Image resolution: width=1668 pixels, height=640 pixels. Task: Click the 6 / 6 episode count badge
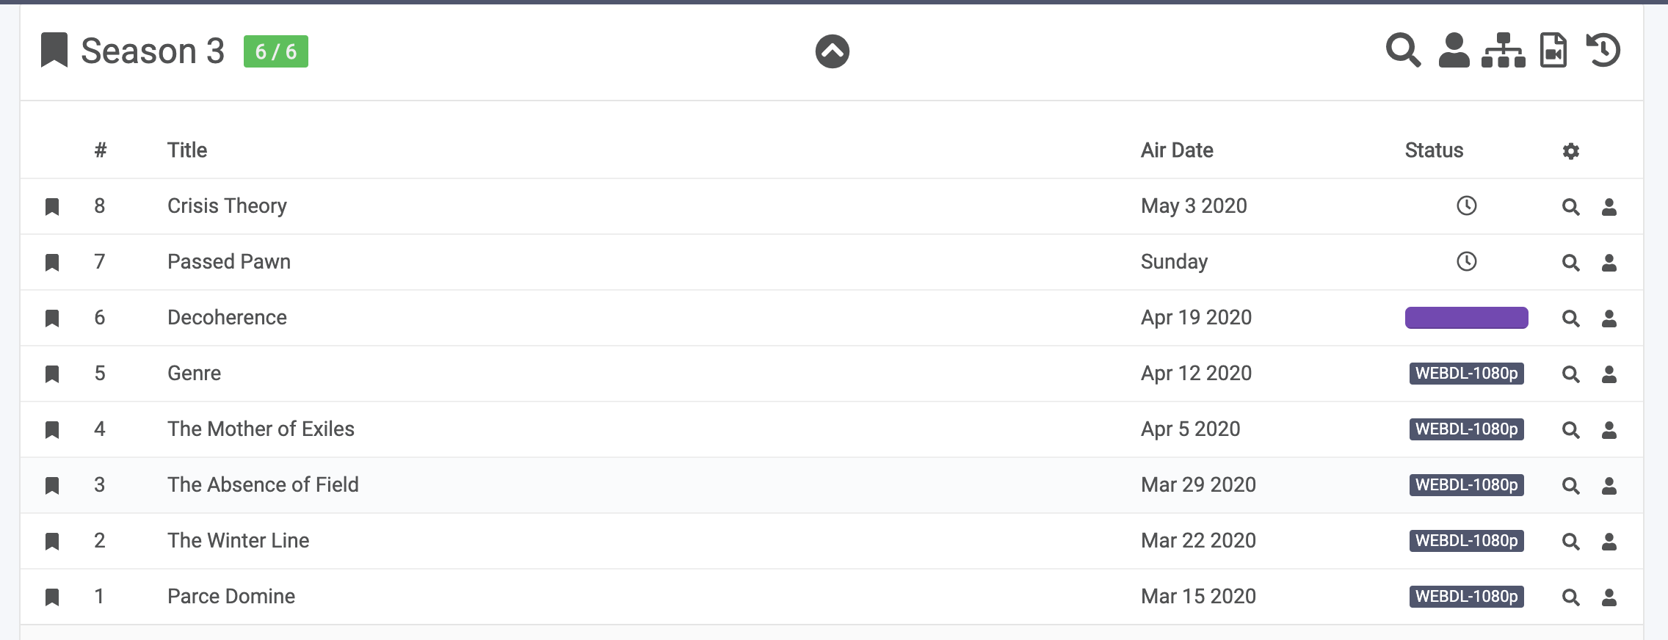point(275,51)
